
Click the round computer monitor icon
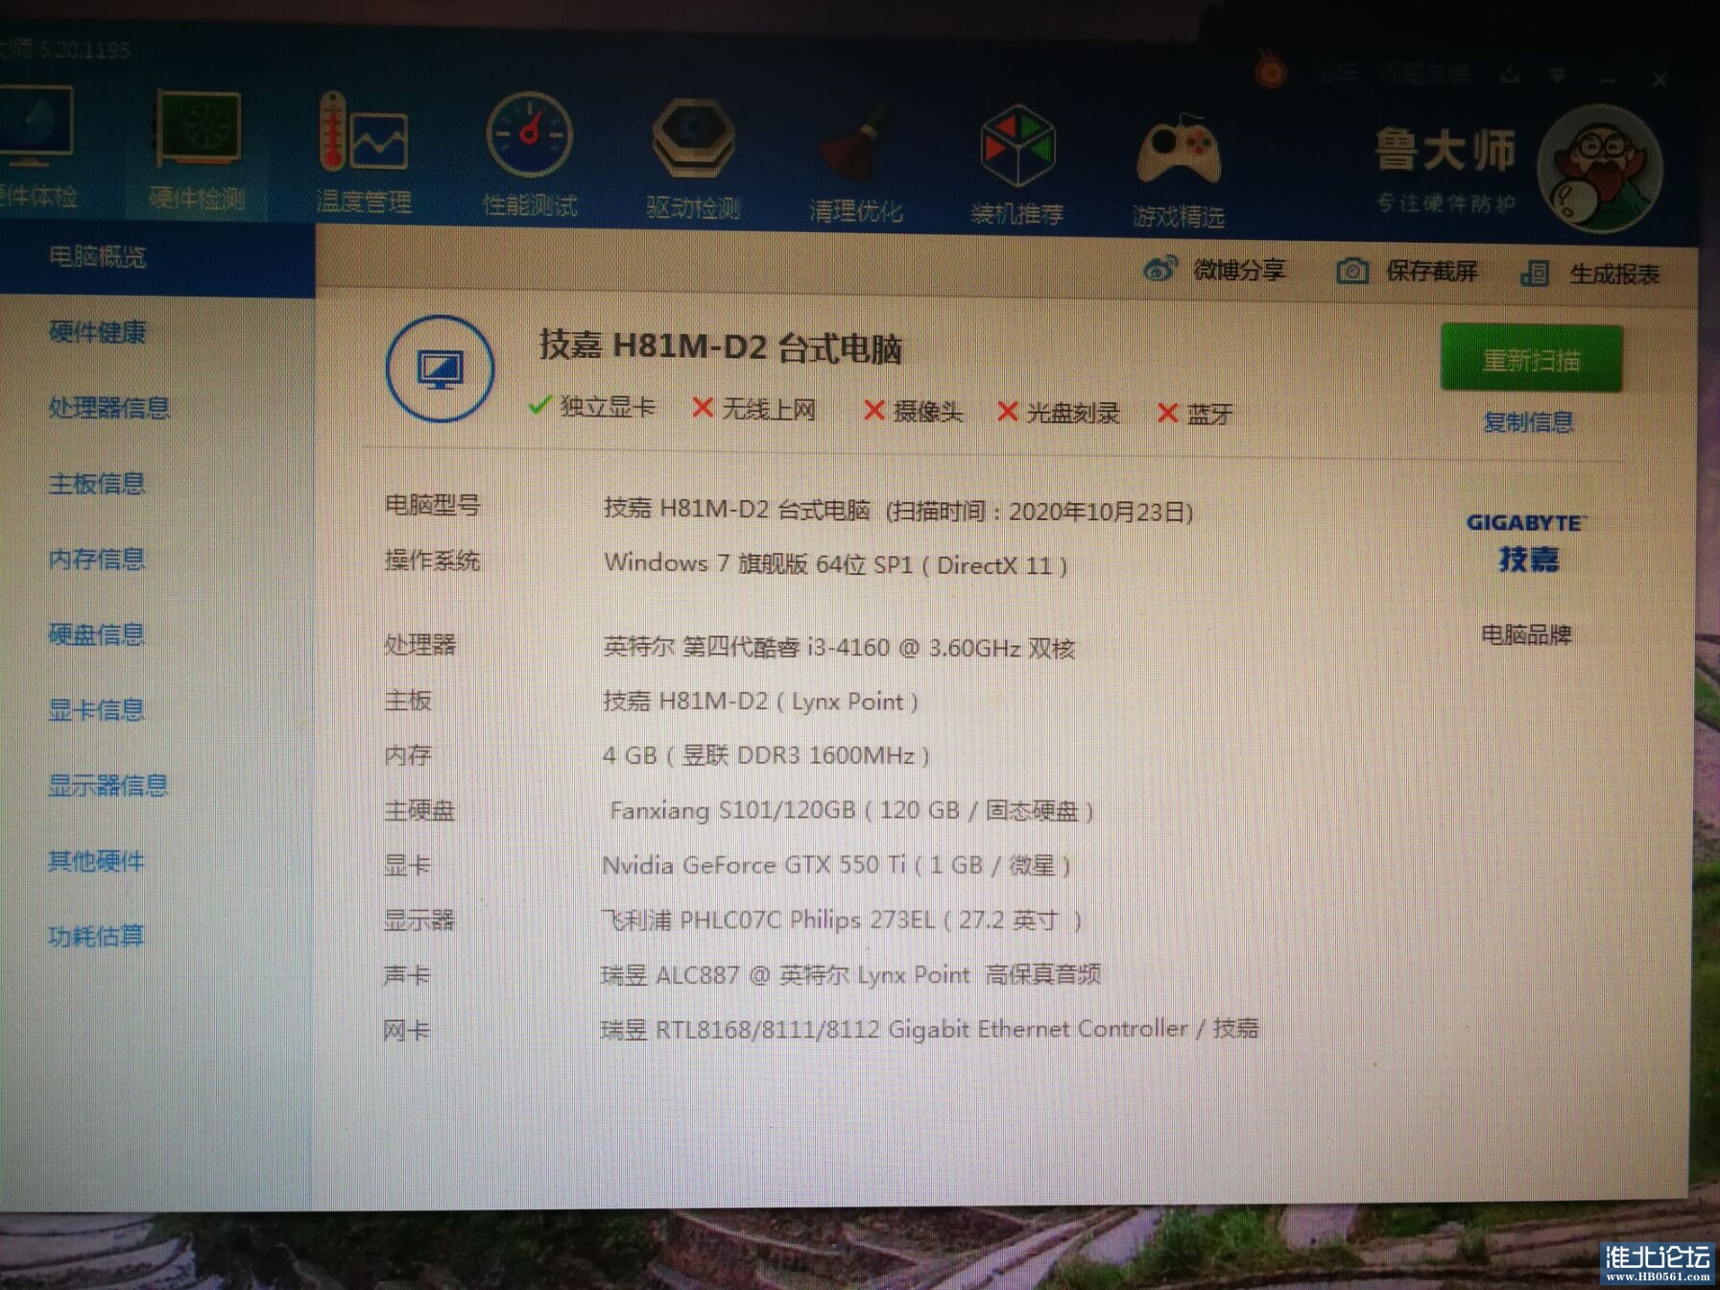[440, 369]
